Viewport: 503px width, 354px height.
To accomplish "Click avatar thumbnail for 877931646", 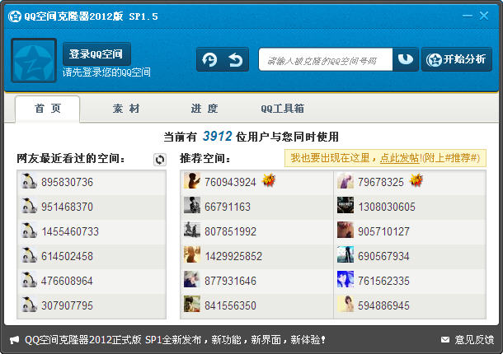I will [192, 279].
